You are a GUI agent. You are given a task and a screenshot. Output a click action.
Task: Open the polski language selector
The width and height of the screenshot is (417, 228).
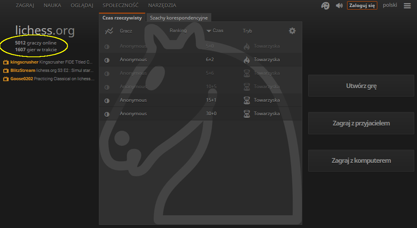[x=390, y=5]
